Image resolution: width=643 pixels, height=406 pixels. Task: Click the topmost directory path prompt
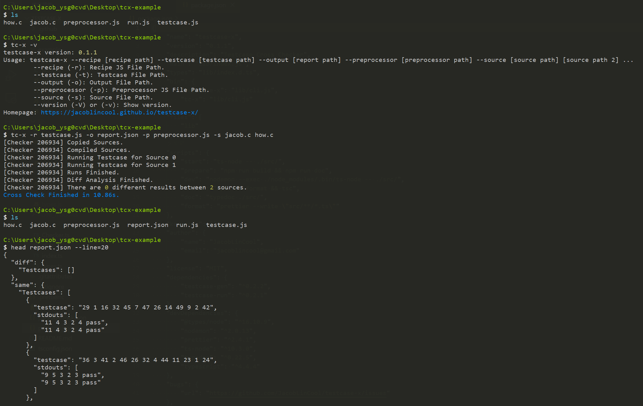tap(82, 8)
